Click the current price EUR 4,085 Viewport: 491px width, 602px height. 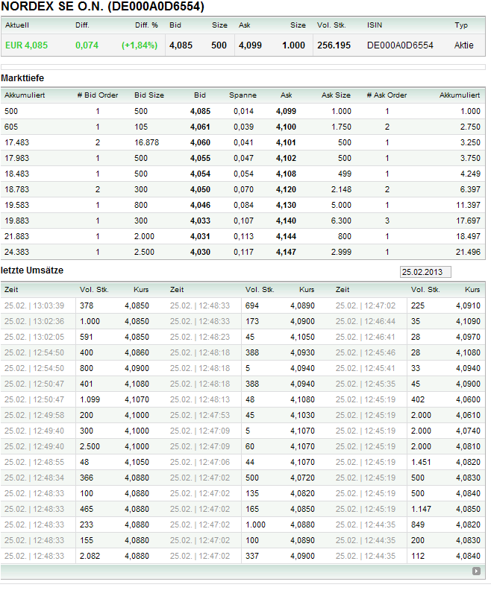coord(27,45)
